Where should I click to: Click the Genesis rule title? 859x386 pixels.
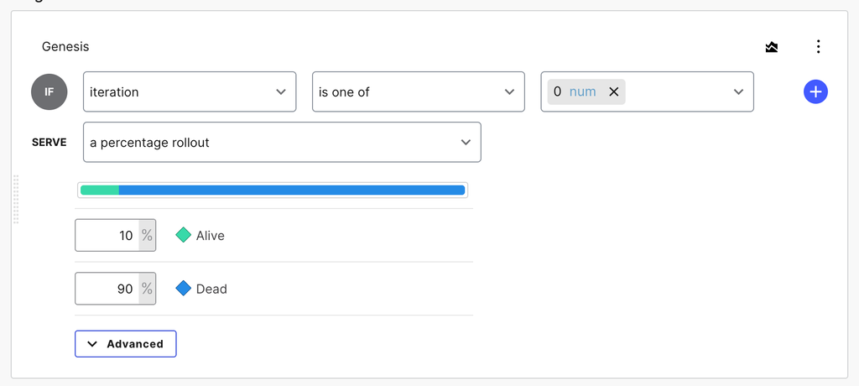[x=65, y=47]
